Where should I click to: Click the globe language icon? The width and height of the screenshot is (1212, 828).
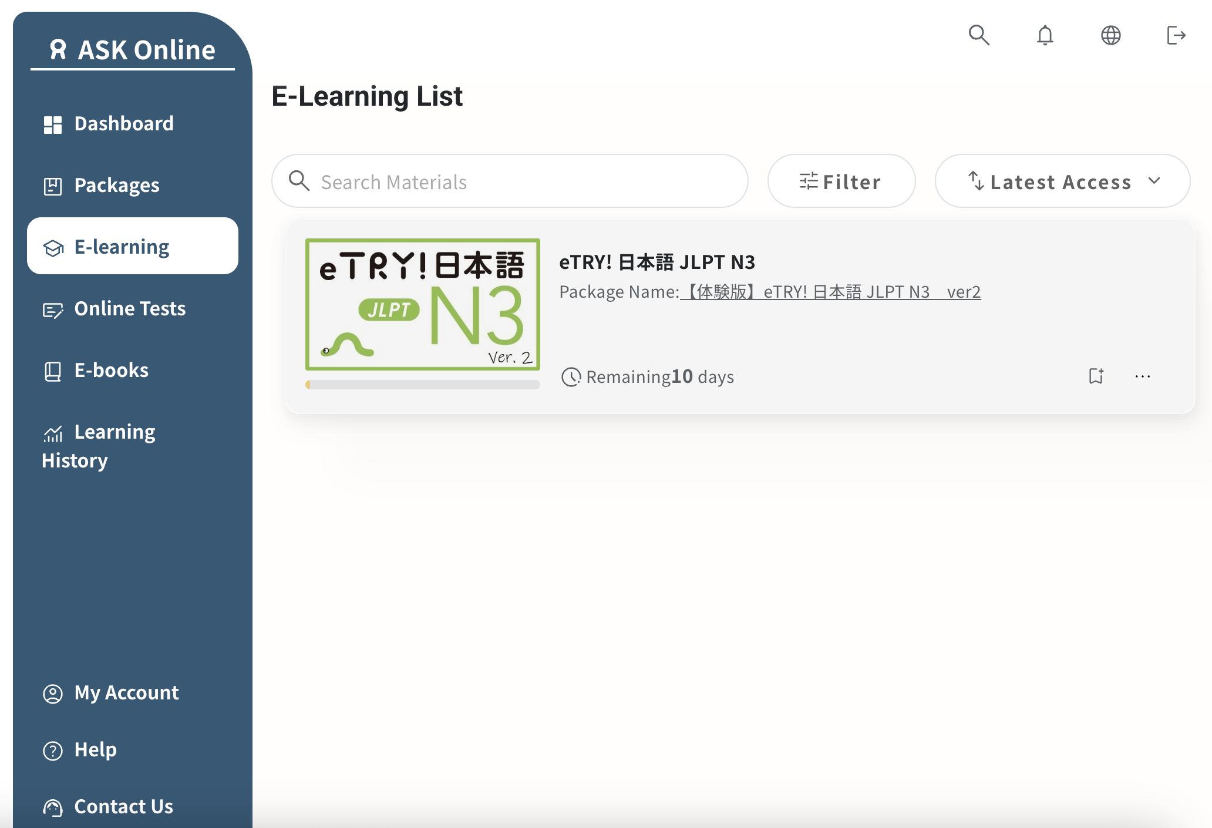(x=1110, y=35)
